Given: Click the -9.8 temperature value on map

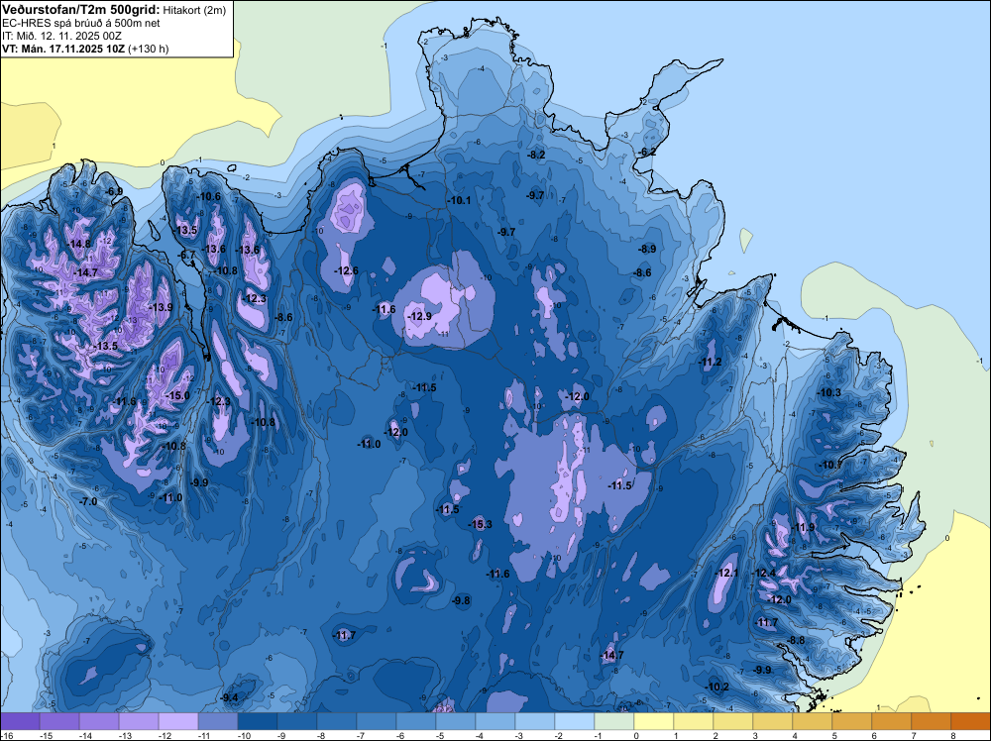Looking at the screenshot, I should click(462, 600).
